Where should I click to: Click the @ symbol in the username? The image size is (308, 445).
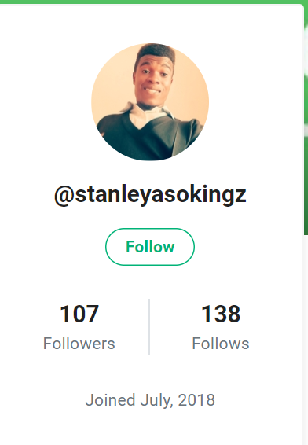(x=64, y=196)
